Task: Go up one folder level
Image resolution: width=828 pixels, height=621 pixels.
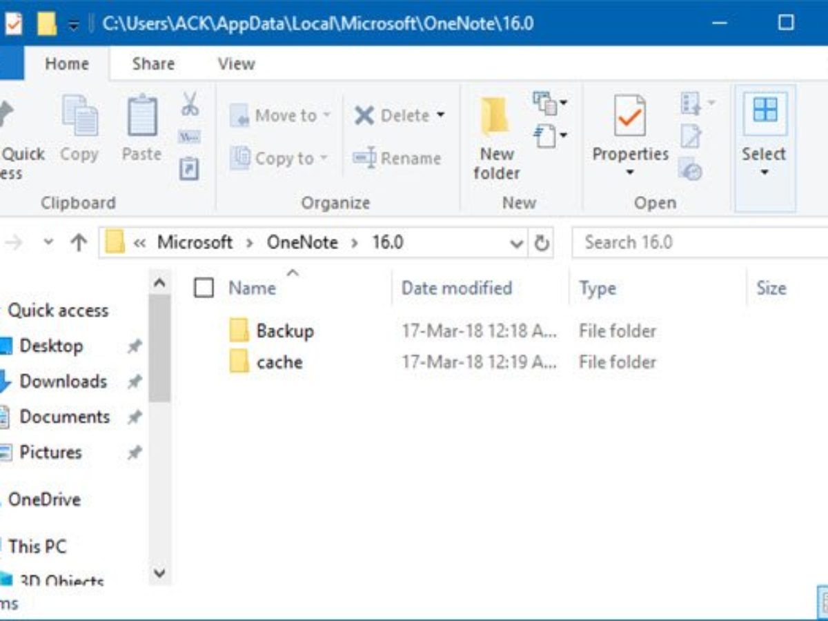Action: [x=79, y=242]
